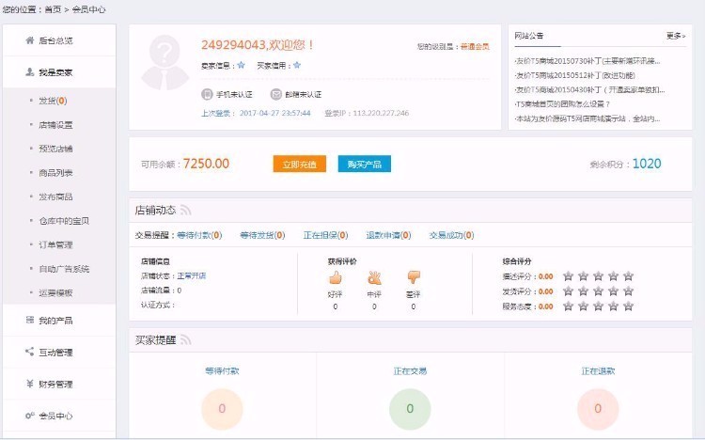The height and width of the screenshot is (440, 705).
Task: Click last star in 描述评分 row
Action: click(x=629, y=275)
